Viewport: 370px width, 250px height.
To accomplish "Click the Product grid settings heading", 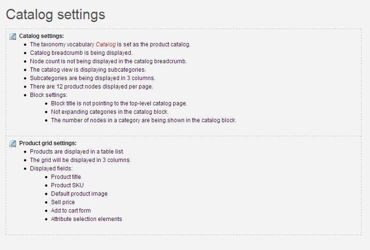I will [48, 143].
